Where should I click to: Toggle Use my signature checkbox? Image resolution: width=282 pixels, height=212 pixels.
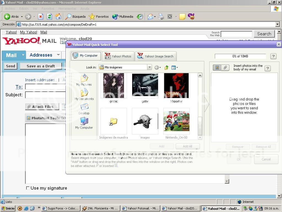tap(28, 188)
